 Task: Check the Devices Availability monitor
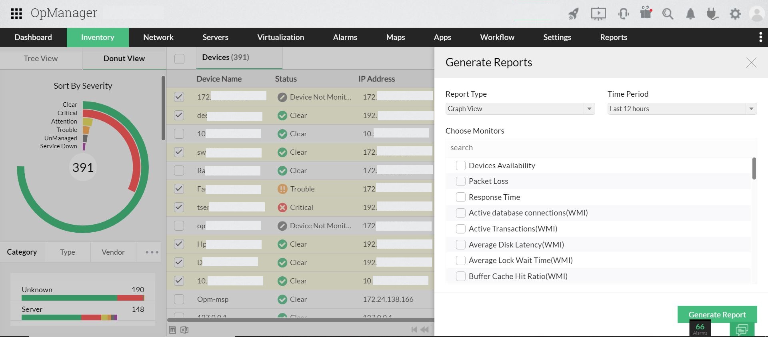[461, 166]
